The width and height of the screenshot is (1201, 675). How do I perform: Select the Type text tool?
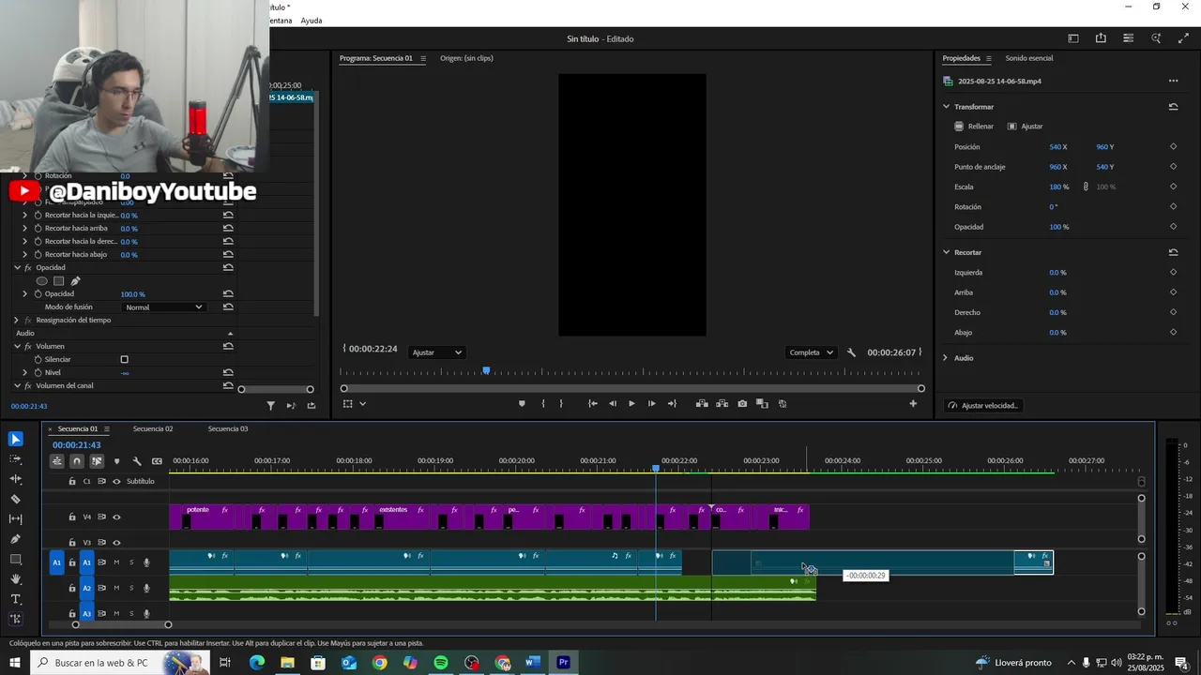(16, 599)
